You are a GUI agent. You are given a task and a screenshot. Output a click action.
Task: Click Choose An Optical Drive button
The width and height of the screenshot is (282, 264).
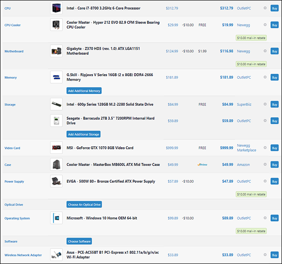84,205
